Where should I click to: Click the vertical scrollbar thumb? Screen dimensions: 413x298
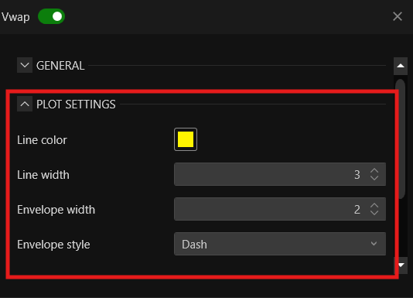click(x=401, y=139)
